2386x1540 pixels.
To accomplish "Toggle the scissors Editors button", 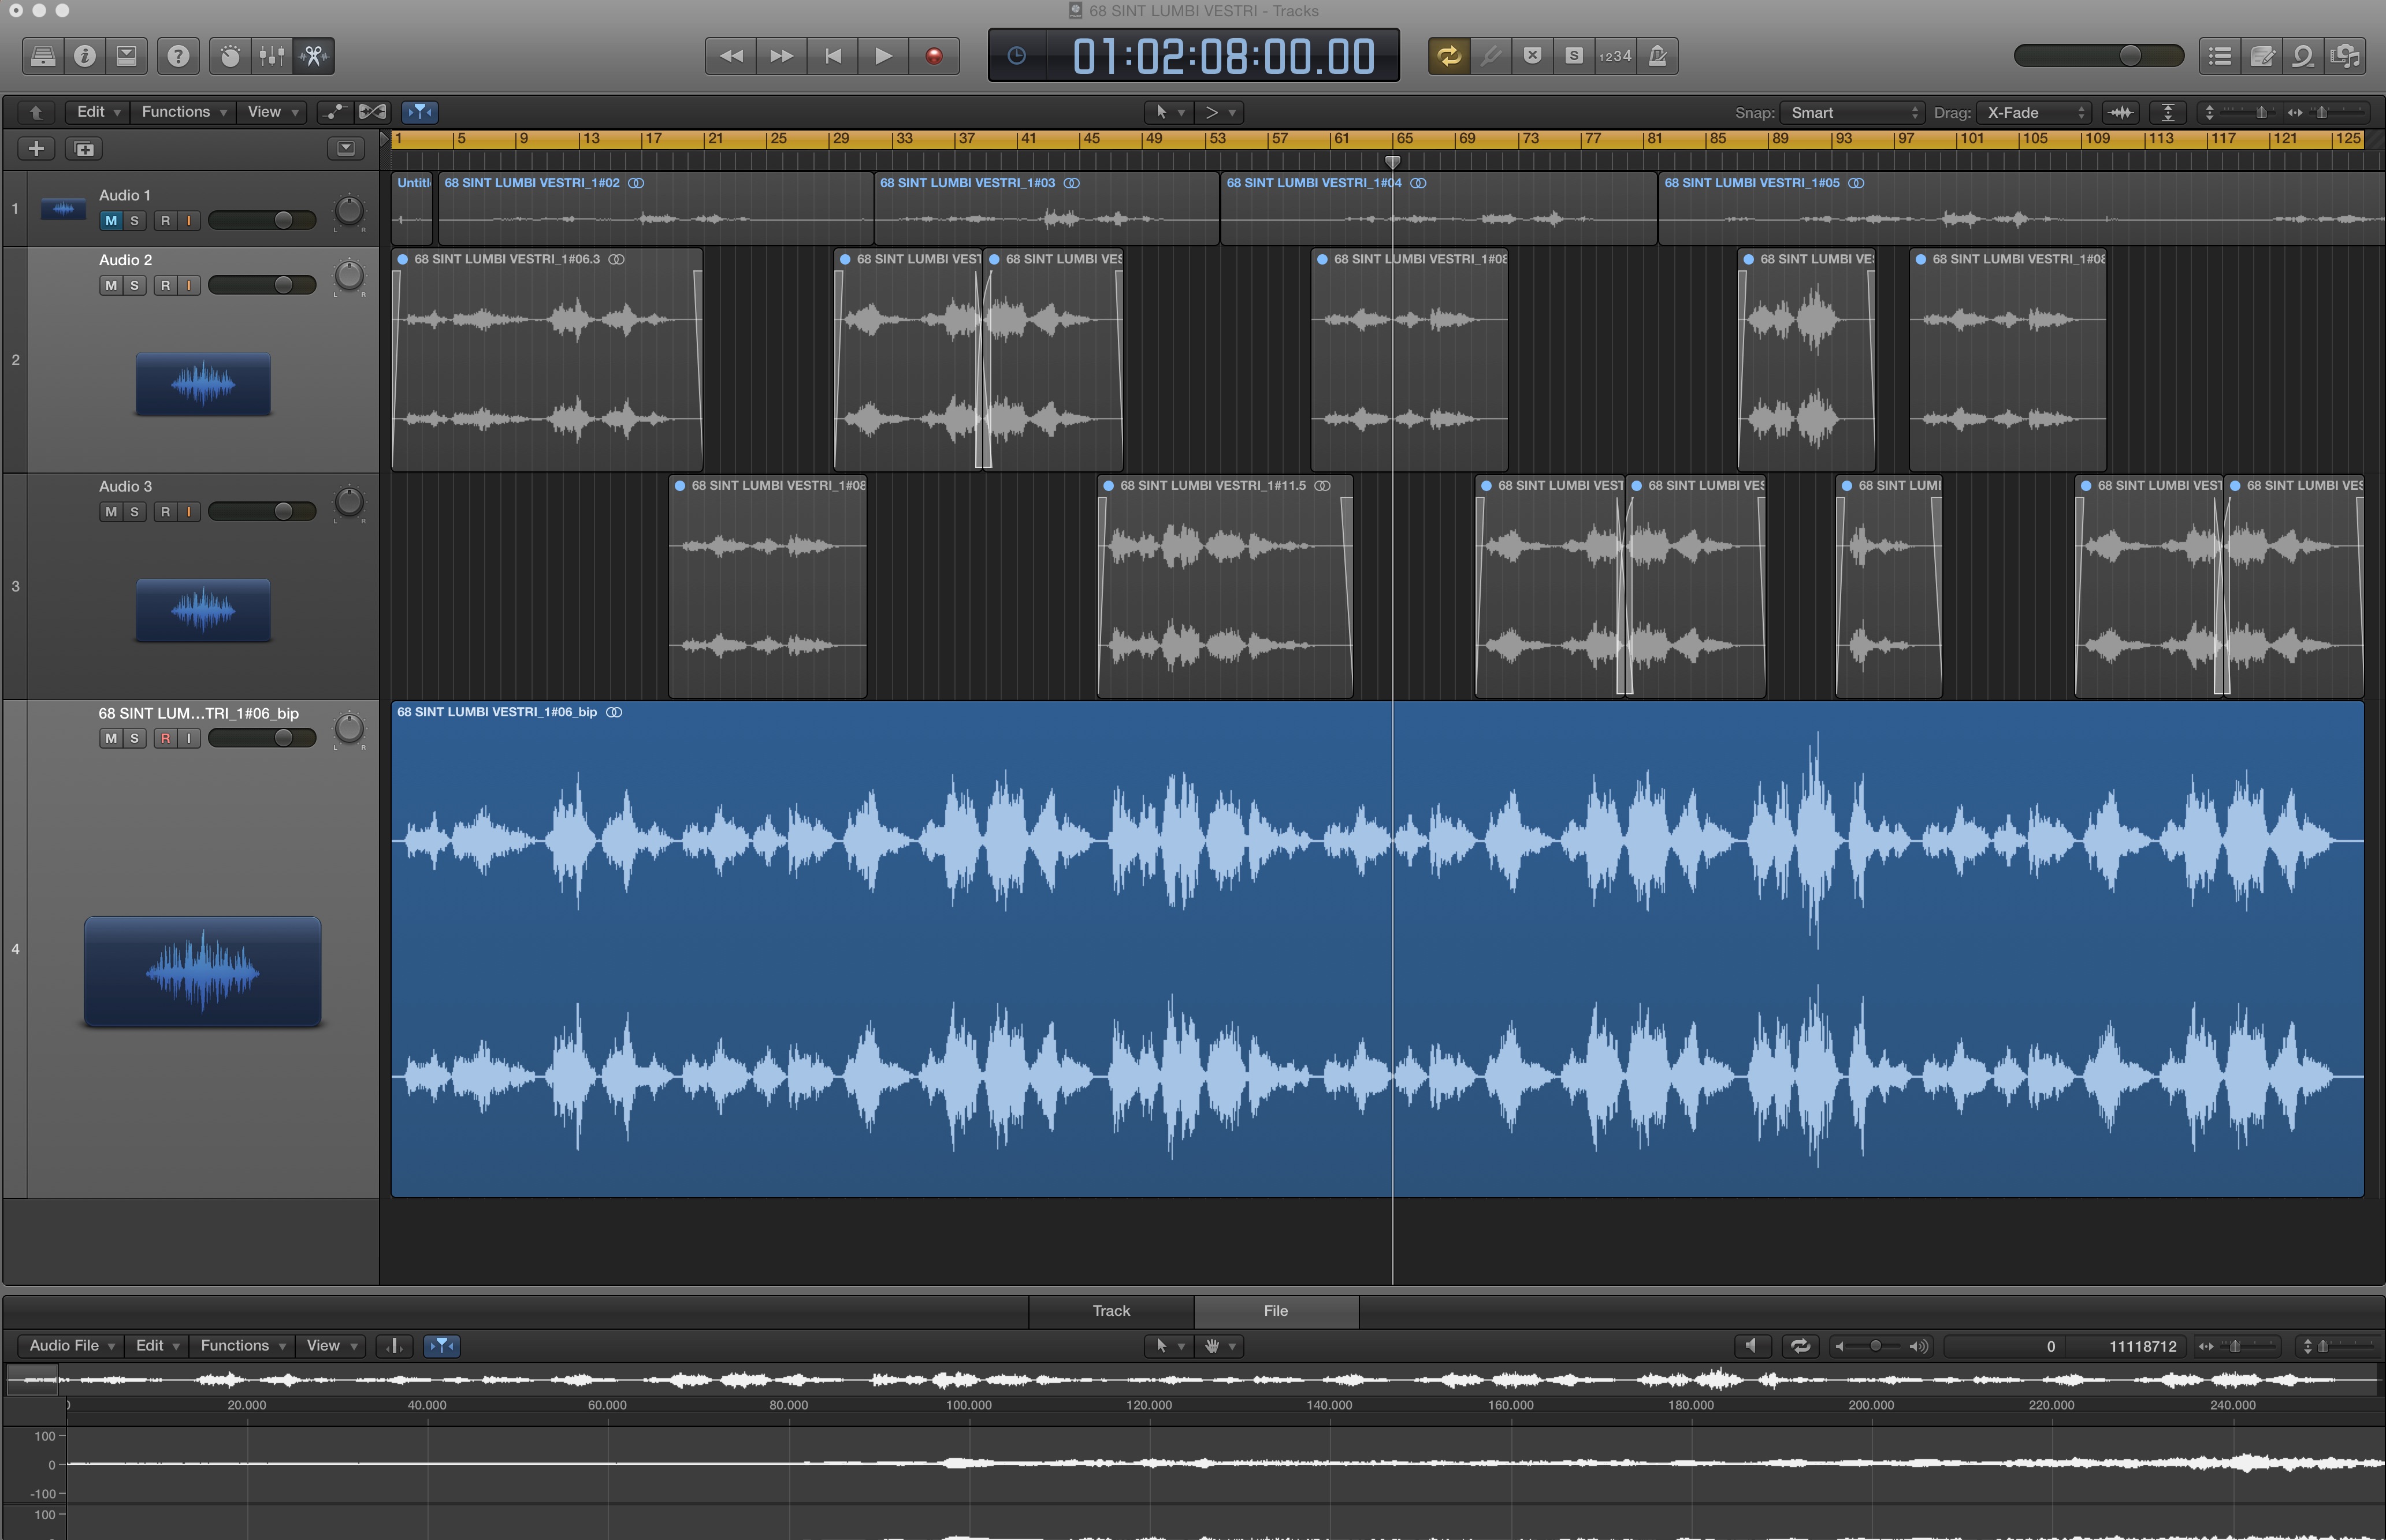I will pyautogui.click(x=314, y=56).
